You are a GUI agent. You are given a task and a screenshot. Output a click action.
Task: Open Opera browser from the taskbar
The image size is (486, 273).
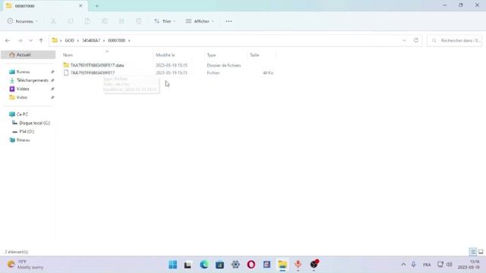pos(251,265)
